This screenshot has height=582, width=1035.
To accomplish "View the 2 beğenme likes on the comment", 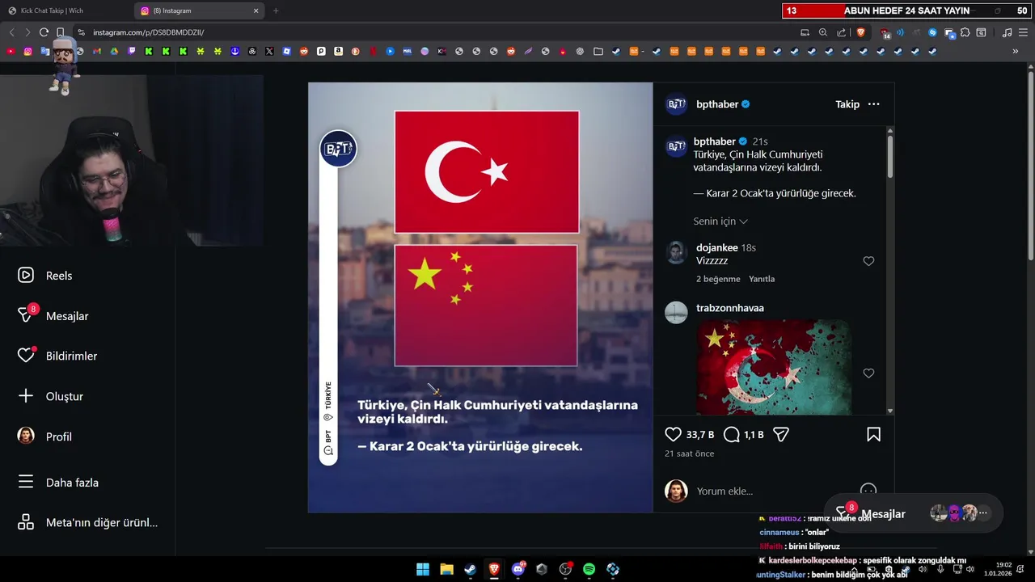I will pyautogui.click(x=718, y=279).
